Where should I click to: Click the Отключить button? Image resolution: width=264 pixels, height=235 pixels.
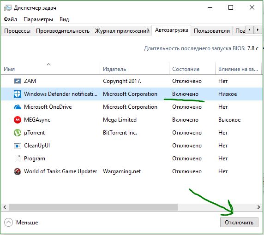pyautogui.click(x=239, y=223)
